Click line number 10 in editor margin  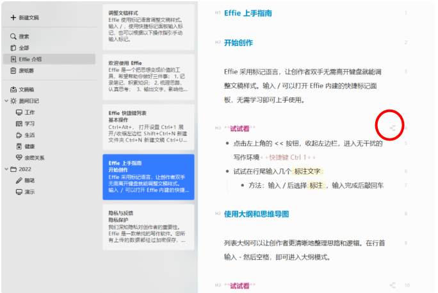pos(407,285)
